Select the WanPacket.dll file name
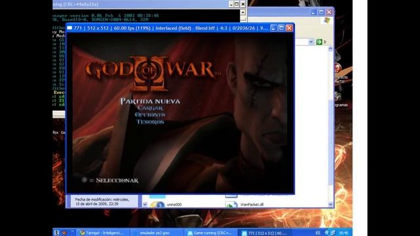Viewport: 420px width, 236px height. (252, 205)
